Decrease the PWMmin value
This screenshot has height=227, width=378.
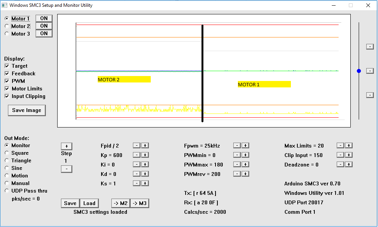237,155
